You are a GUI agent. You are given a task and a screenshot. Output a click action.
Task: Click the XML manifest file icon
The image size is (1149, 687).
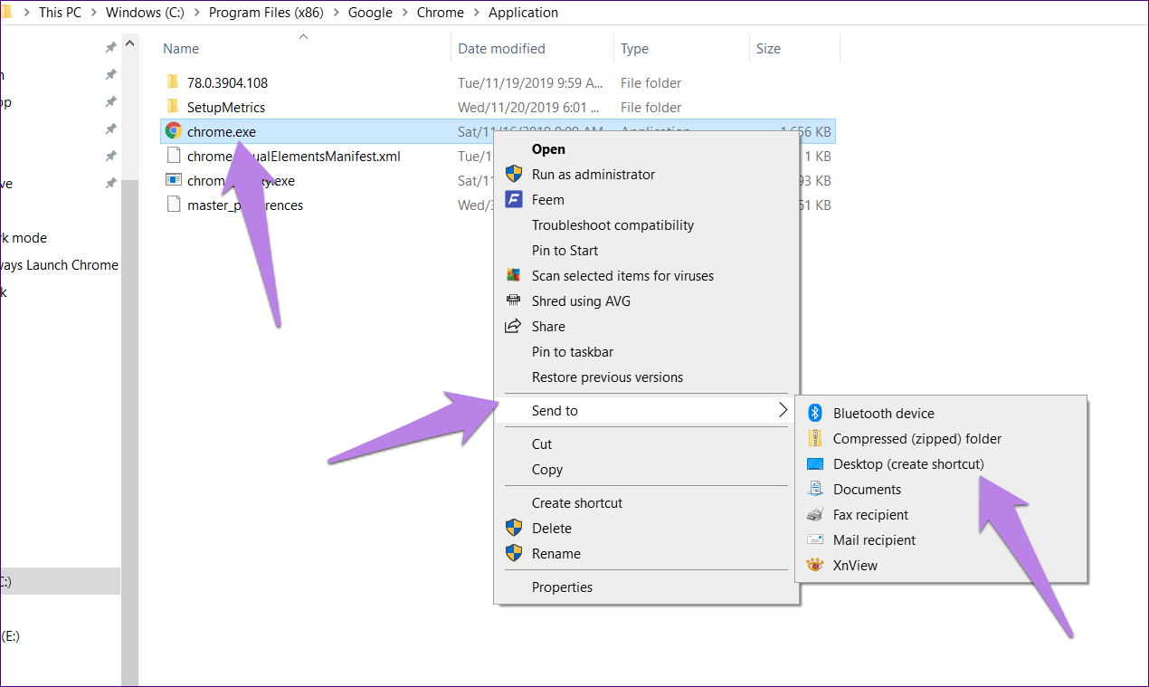click(174, 156)
